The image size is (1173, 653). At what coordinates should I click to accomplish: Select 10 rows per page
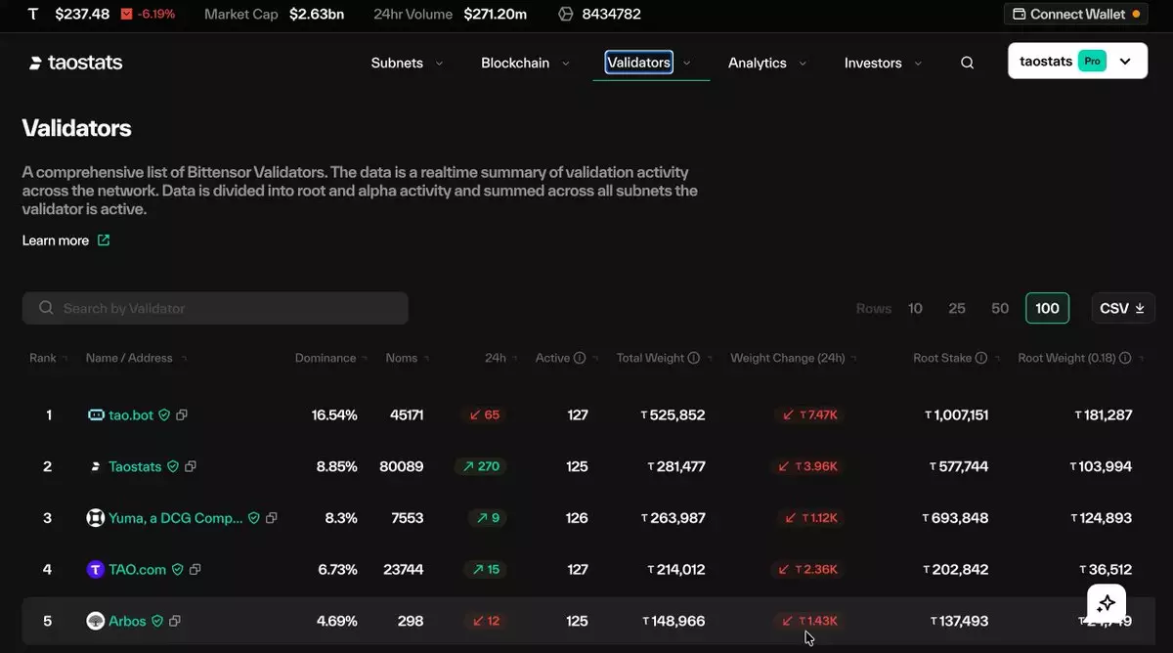coord(915,308)
